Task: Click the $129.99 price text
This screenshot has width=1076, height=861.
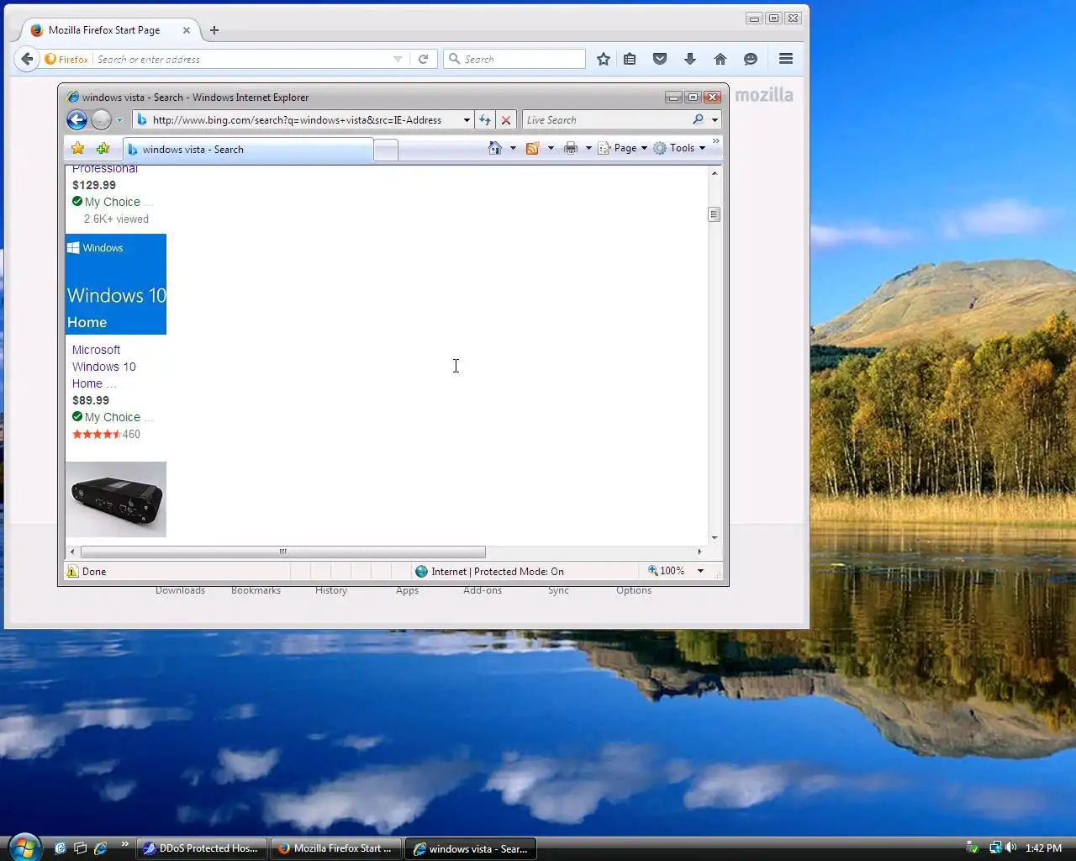Action: coord(94,185)
